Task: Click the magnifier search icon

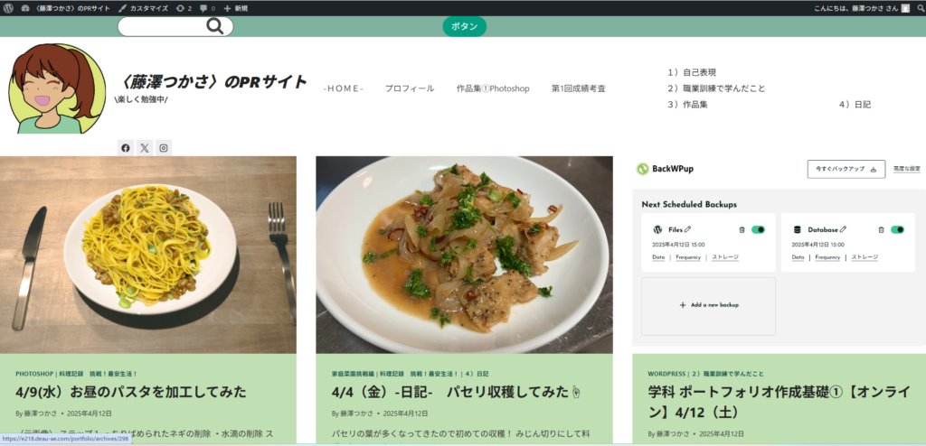Action: point(215,26)
